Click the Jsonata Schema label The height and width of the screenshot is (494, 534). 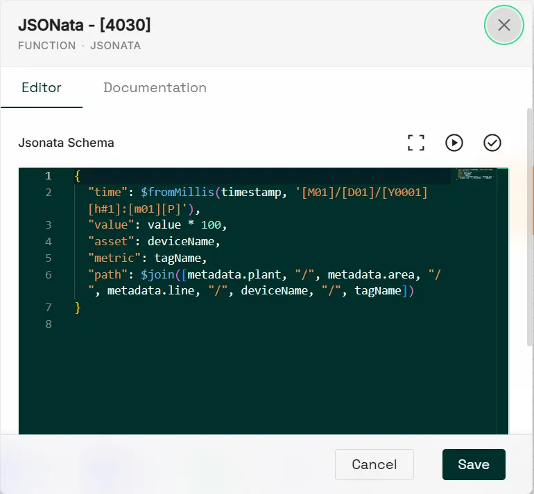[x=66, y=143]
